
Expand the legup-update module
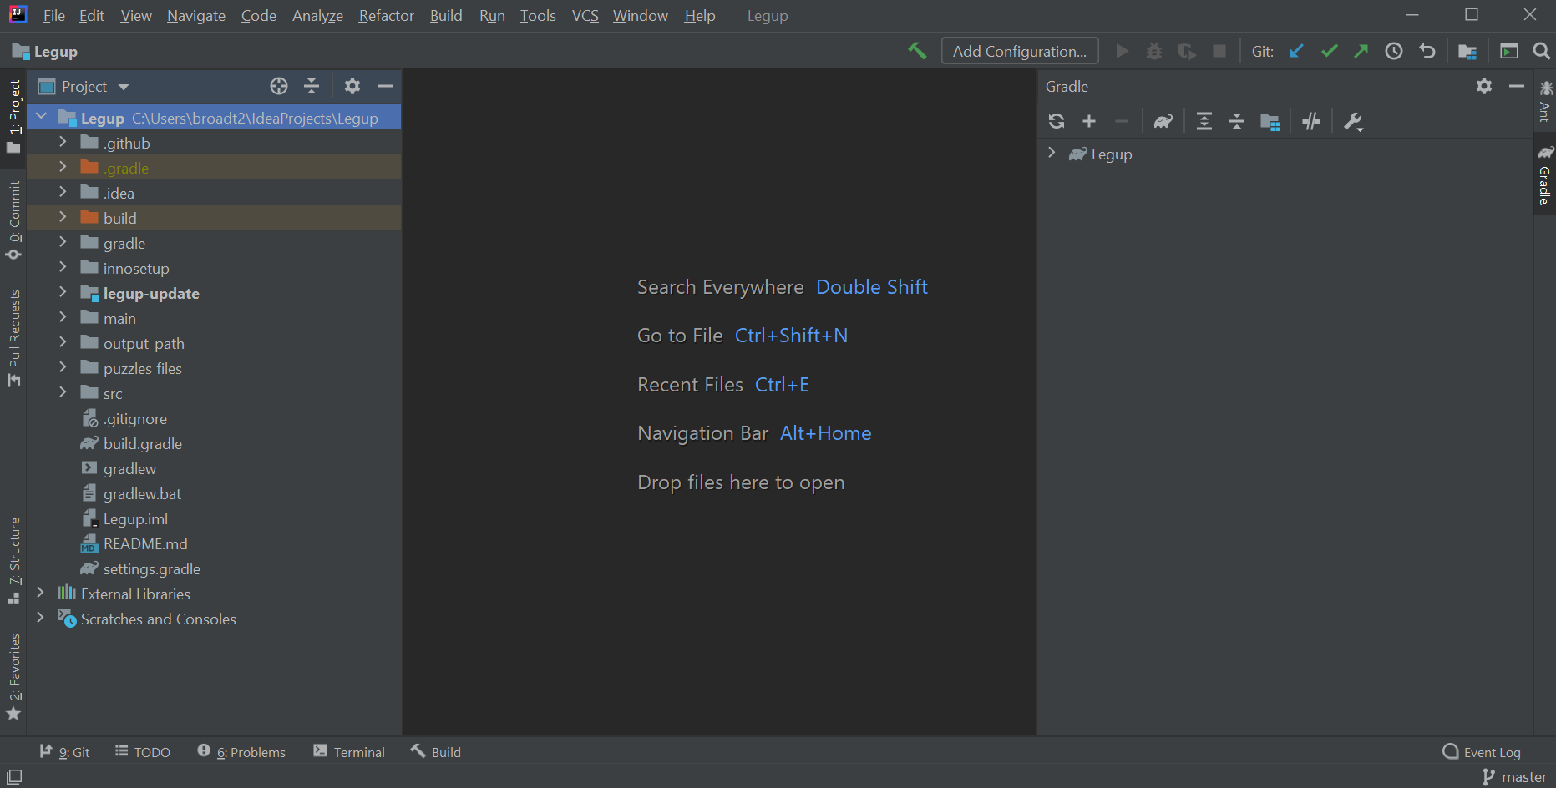point(63,293)
